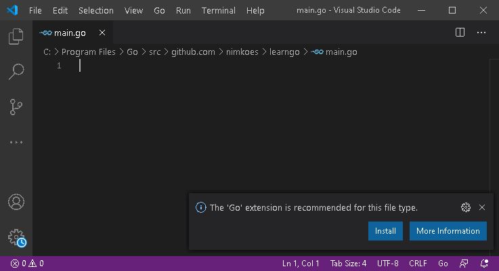Viewport: 499px width, 271px height.
Task: Open the Terminal menu
Action: click(x=218, y=11)
